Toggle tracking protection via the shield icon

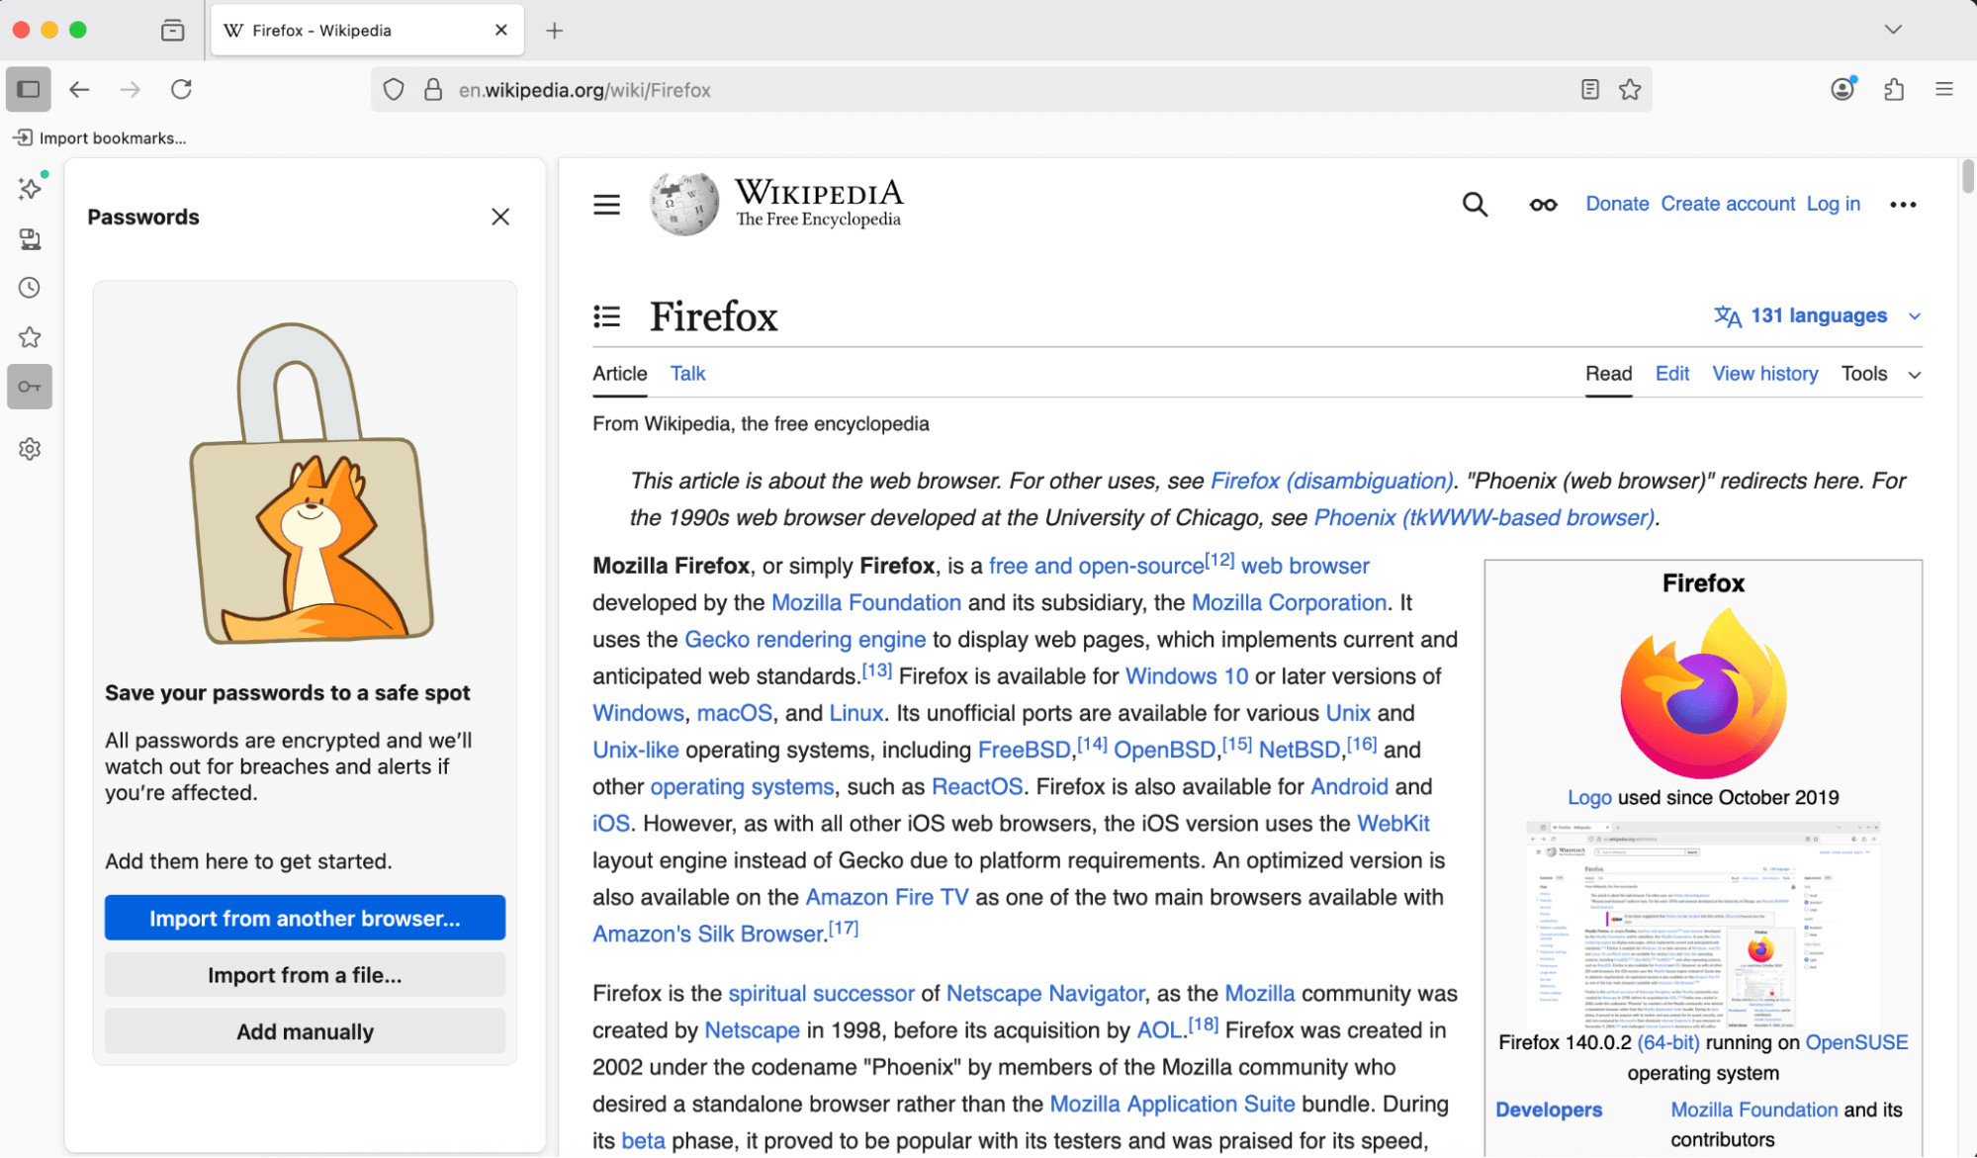[393, 89]
